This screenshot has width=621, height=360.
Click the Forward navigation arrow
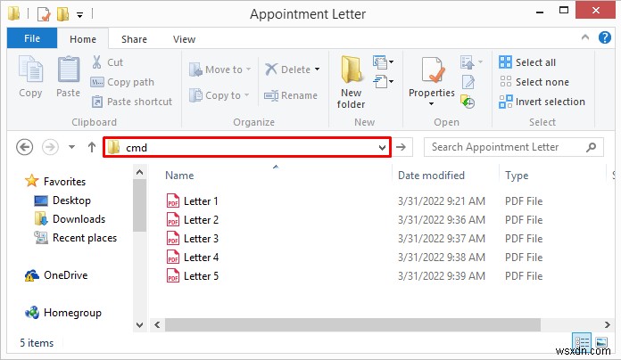click(x=50, y=148)
